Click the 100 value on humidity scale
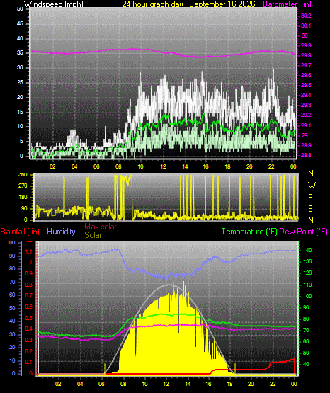 coord(11,242)
